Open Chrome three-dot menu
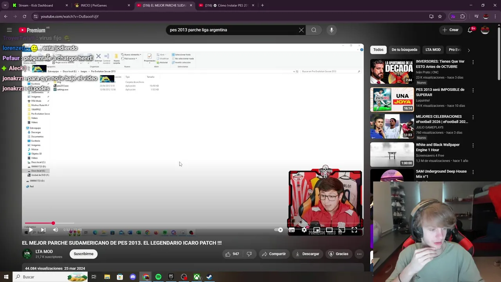This screenshot has width=501, height=282. pyautogui.click(x=495, y=16)
